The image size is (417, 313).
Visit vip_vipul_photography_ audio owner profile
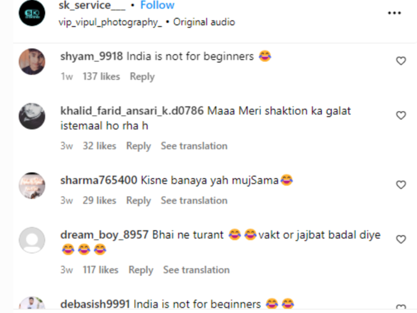(110, 23)
